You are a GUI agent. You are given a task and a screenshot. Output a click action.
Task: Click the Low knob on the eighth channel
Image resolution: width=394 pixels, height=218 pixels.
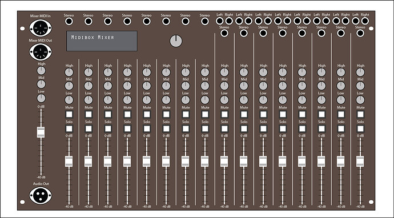(x=205, y=100)
